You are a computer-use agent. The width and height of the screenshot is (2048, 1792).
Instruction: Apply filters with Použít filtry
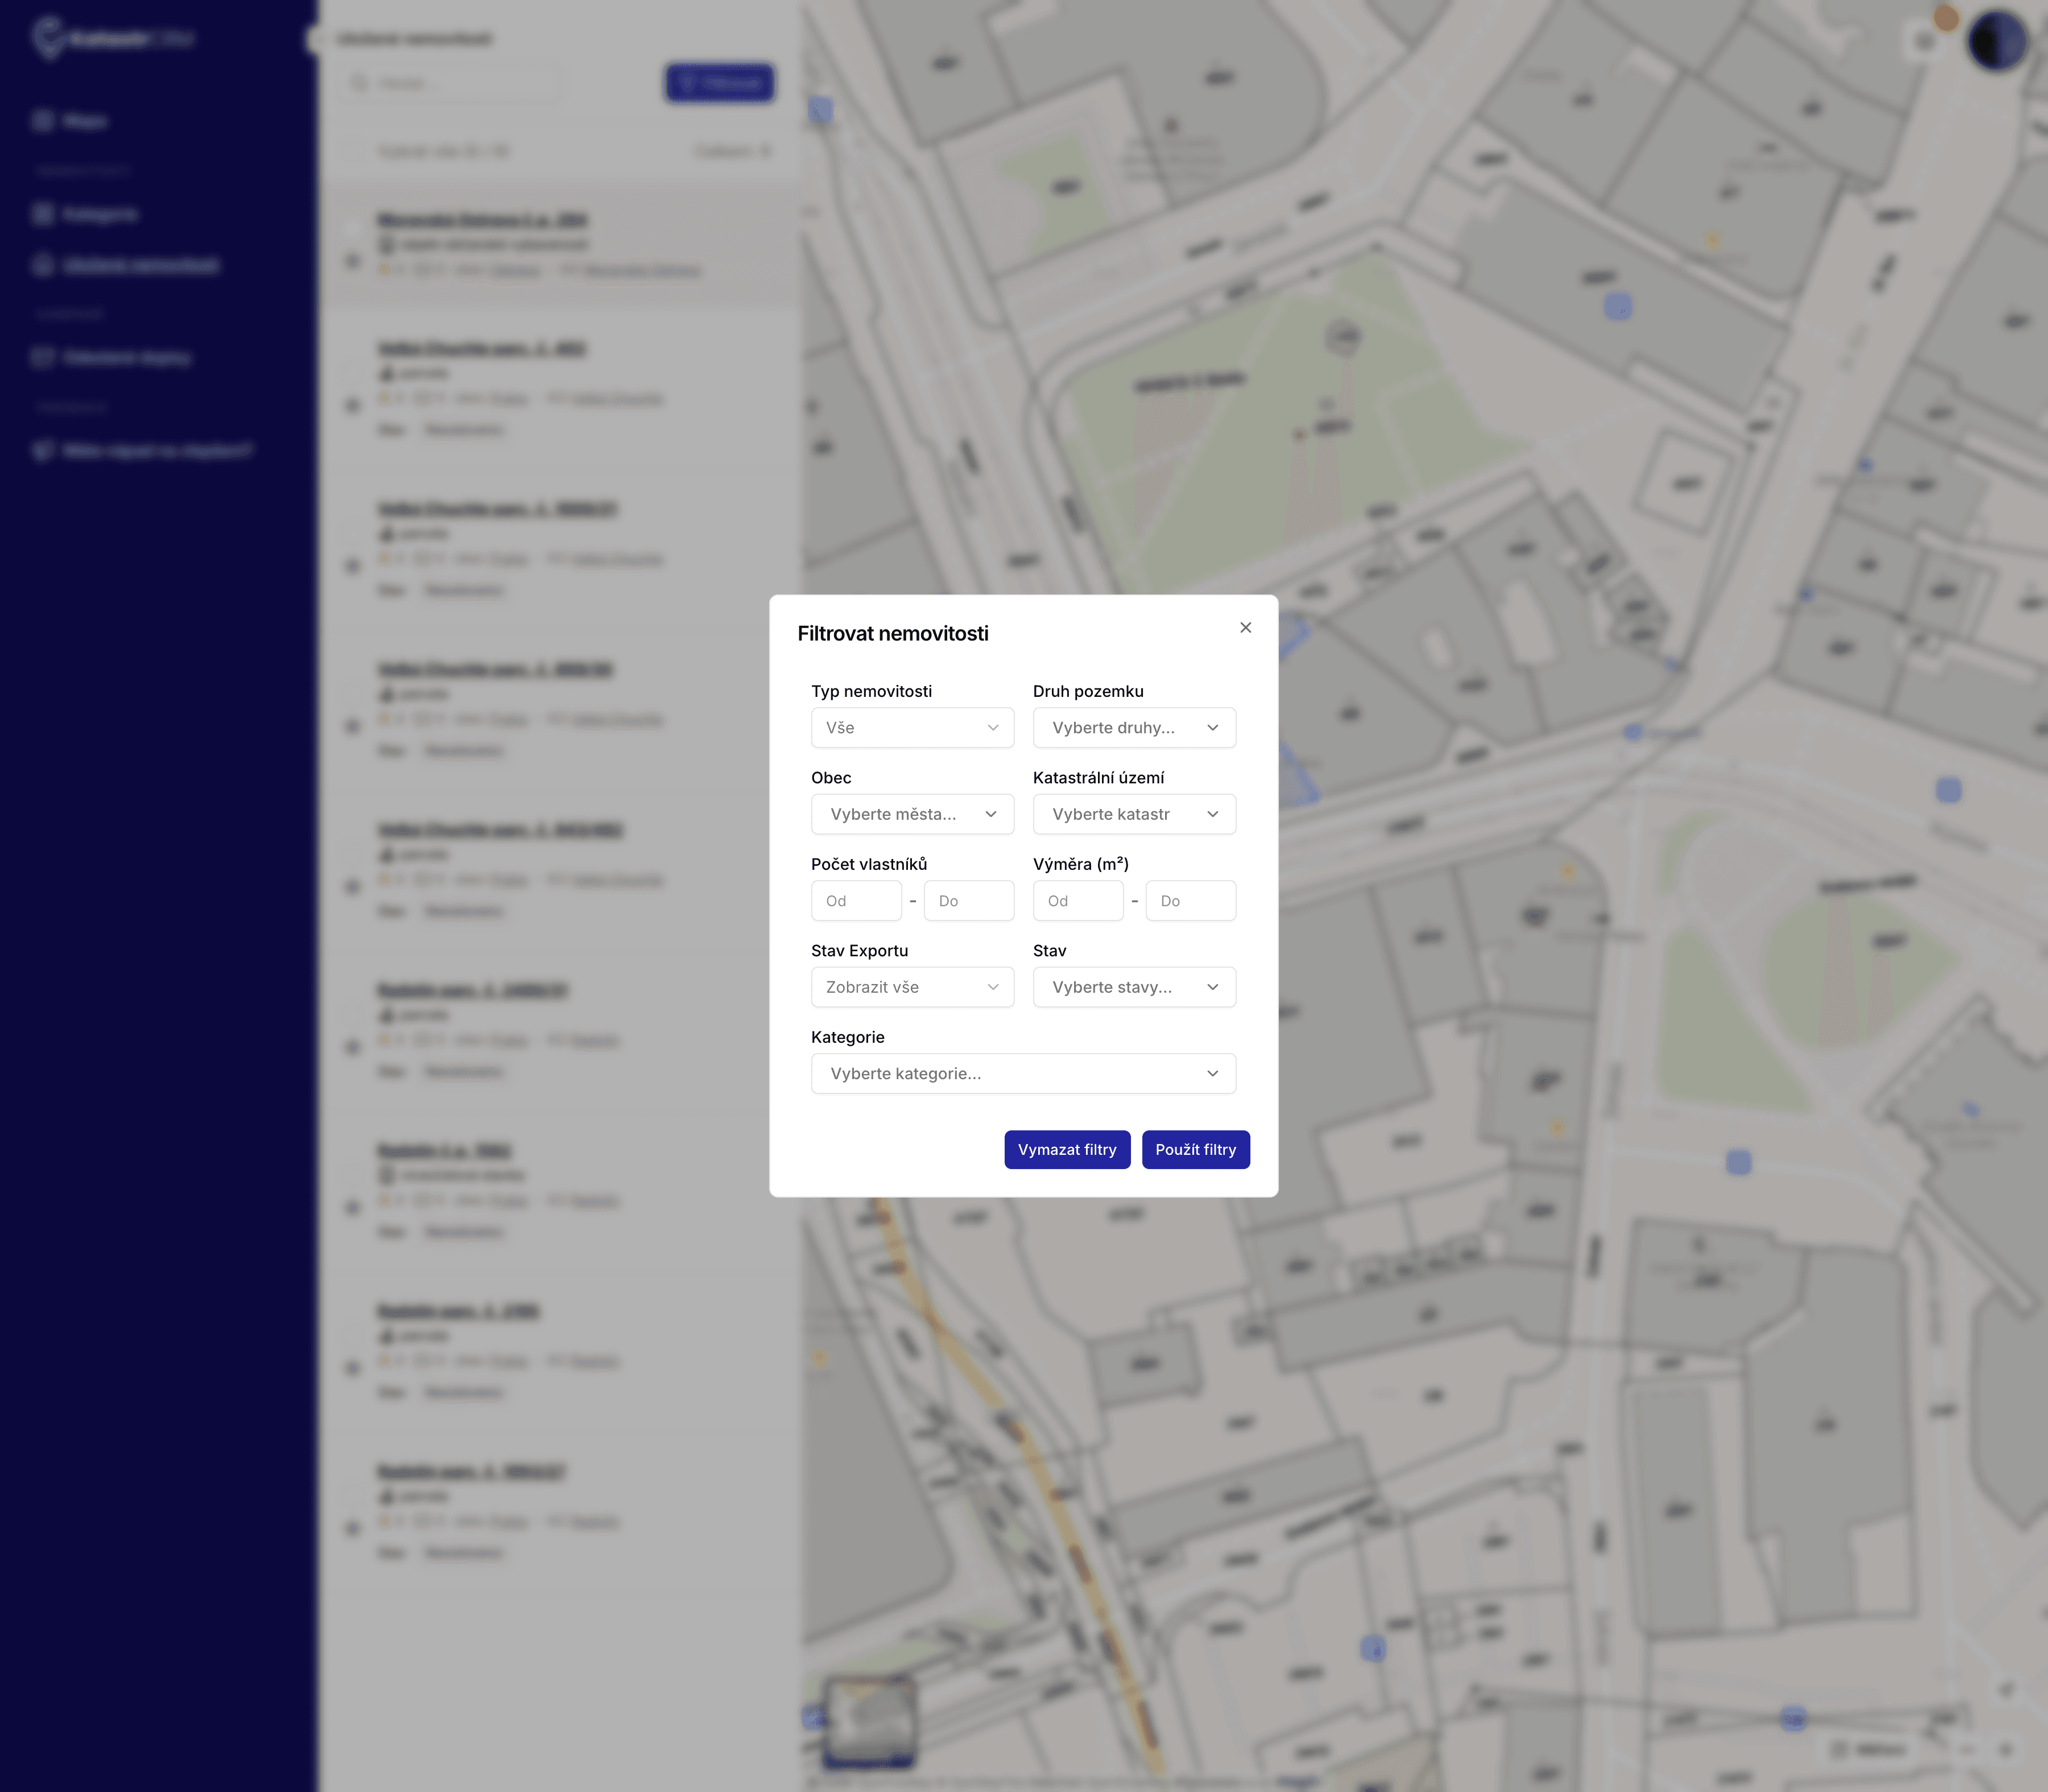1195,1149
